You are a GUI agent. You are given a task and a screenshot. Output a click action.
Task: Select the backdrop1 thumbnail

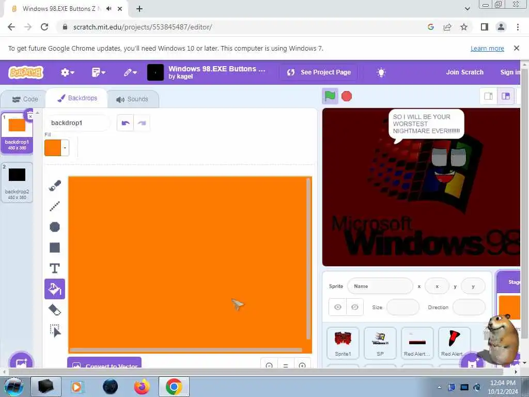tap(17, 132)
